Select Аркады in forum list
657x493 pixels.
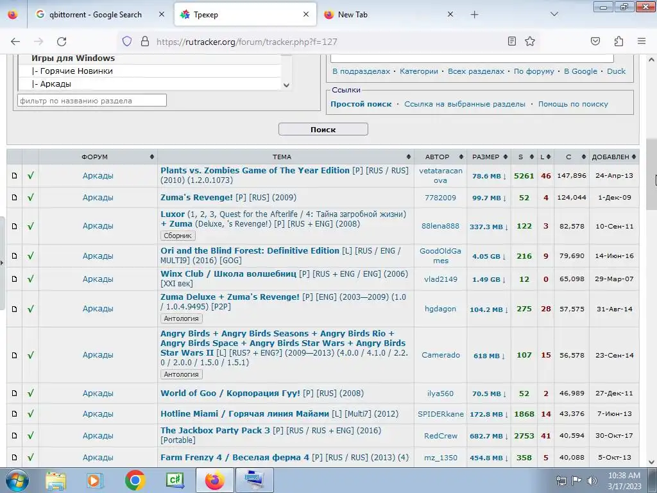(x=149, y=84)
